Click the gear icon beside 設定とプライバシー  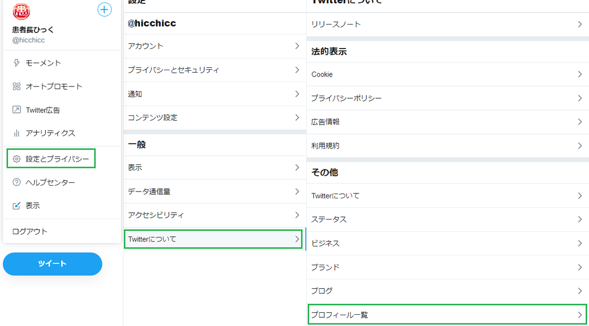17,159
